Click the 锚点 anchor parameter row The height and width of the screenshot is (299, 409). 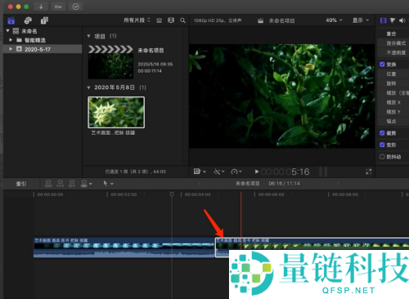click(x=393, y=121)
